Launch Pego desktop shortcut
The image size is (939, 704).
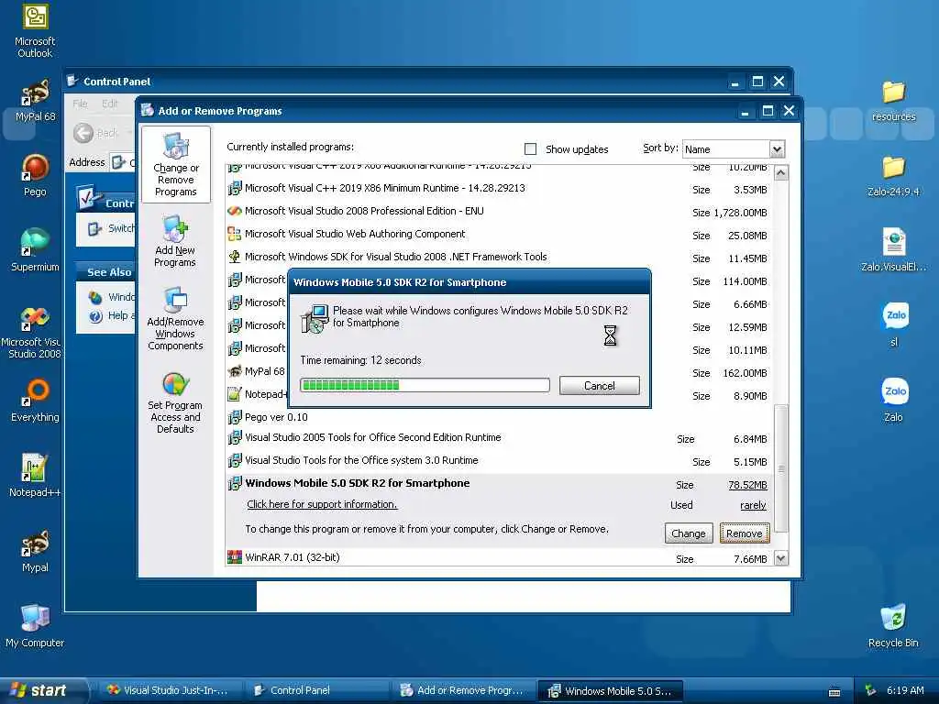[x=35, y=175]
